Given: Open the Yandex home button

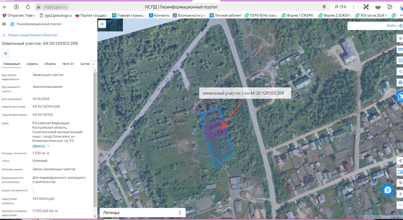Looking at the screenshot, I should [16, 7].
